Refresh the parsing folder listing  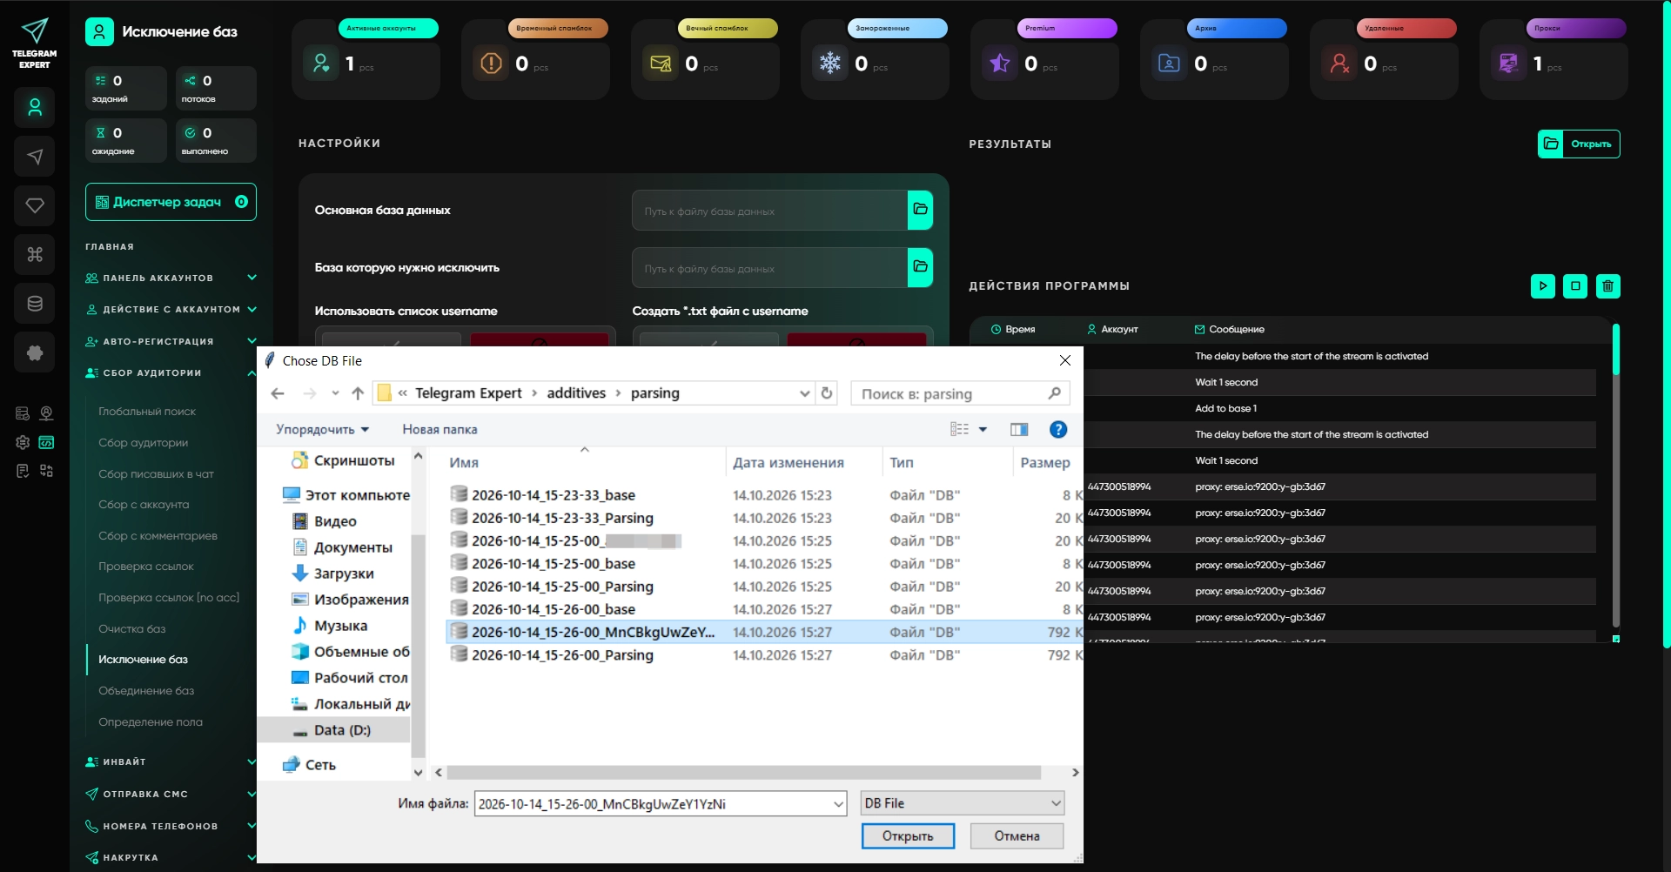pyautogui.click(x=827, y=393)
